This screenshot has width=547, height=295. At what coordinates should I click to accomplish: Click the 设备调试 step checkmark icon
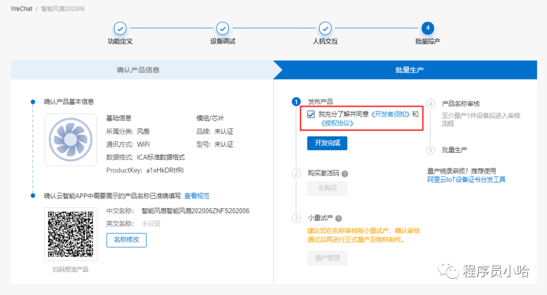click(x=223, y=28)
